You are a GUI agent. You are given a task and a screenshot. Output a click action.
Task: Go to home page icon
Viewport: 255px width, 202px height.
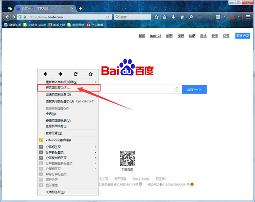pos(182,17)
